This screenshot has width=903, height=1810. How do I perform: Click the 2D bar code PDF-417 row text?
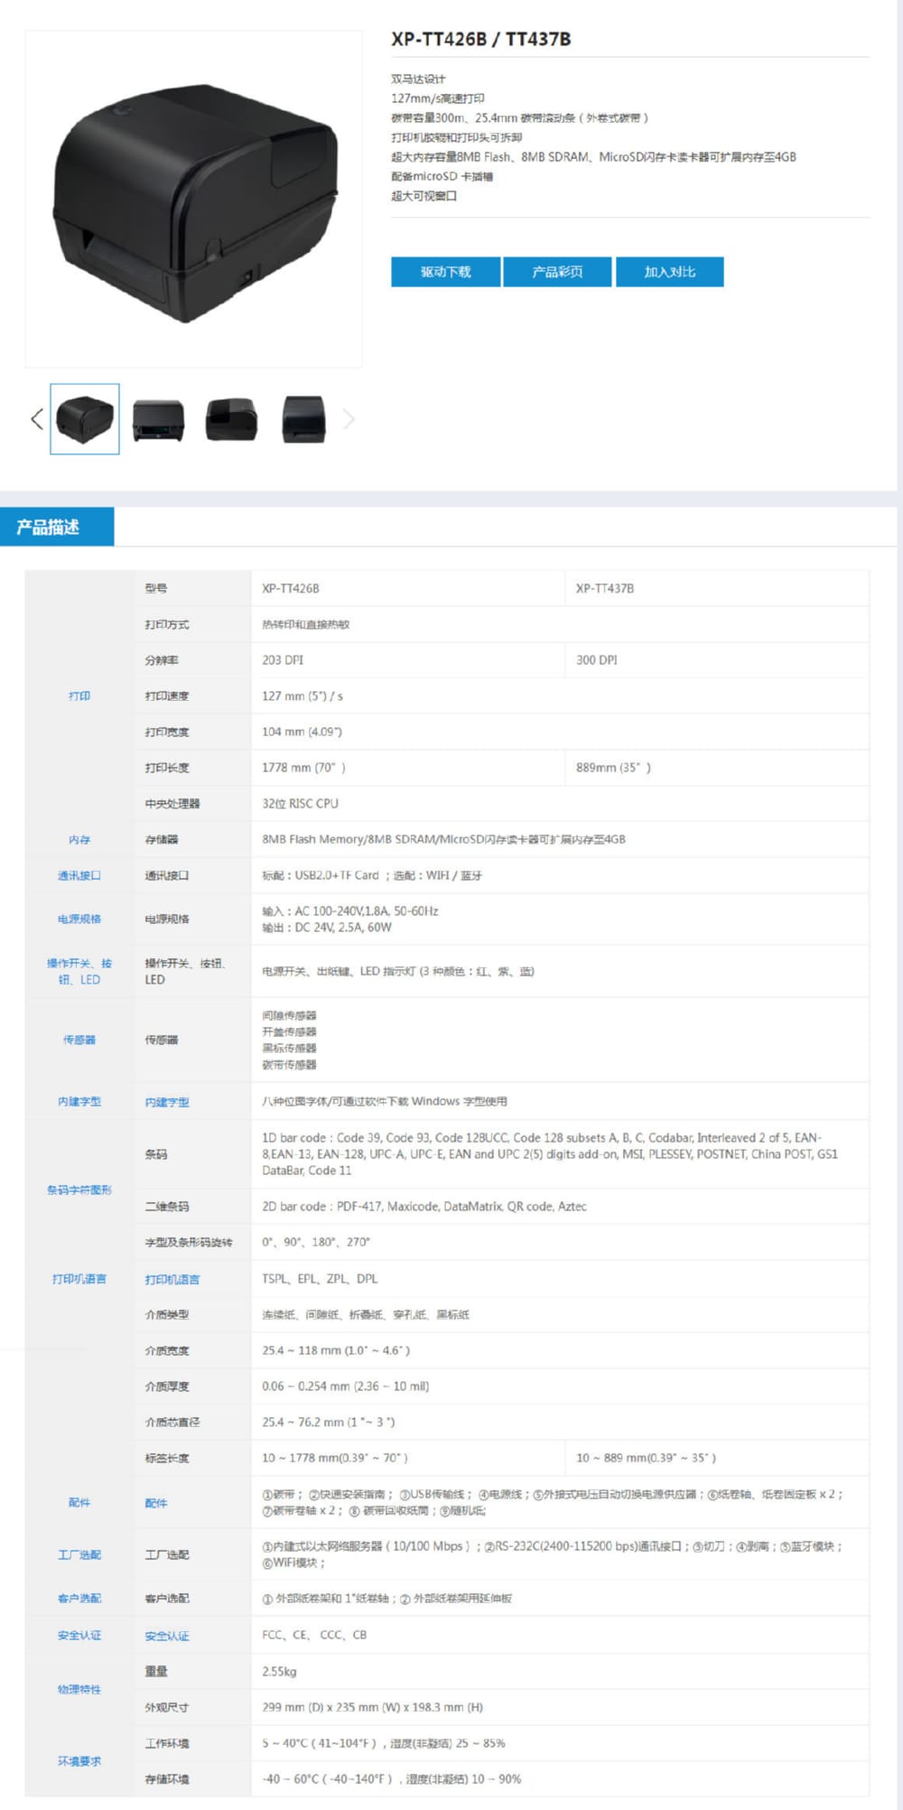point(424,1207)
